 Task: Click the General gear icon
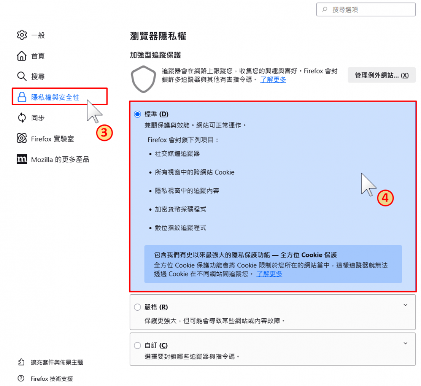(x=22, y=35)
